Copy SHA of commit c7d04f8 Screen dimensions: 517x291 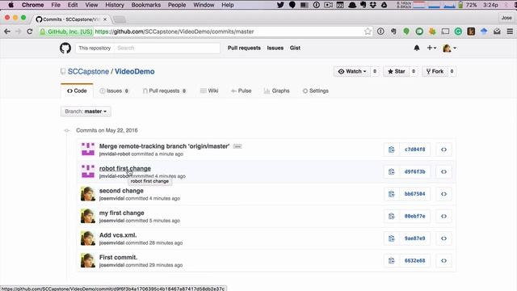point(391,150)
